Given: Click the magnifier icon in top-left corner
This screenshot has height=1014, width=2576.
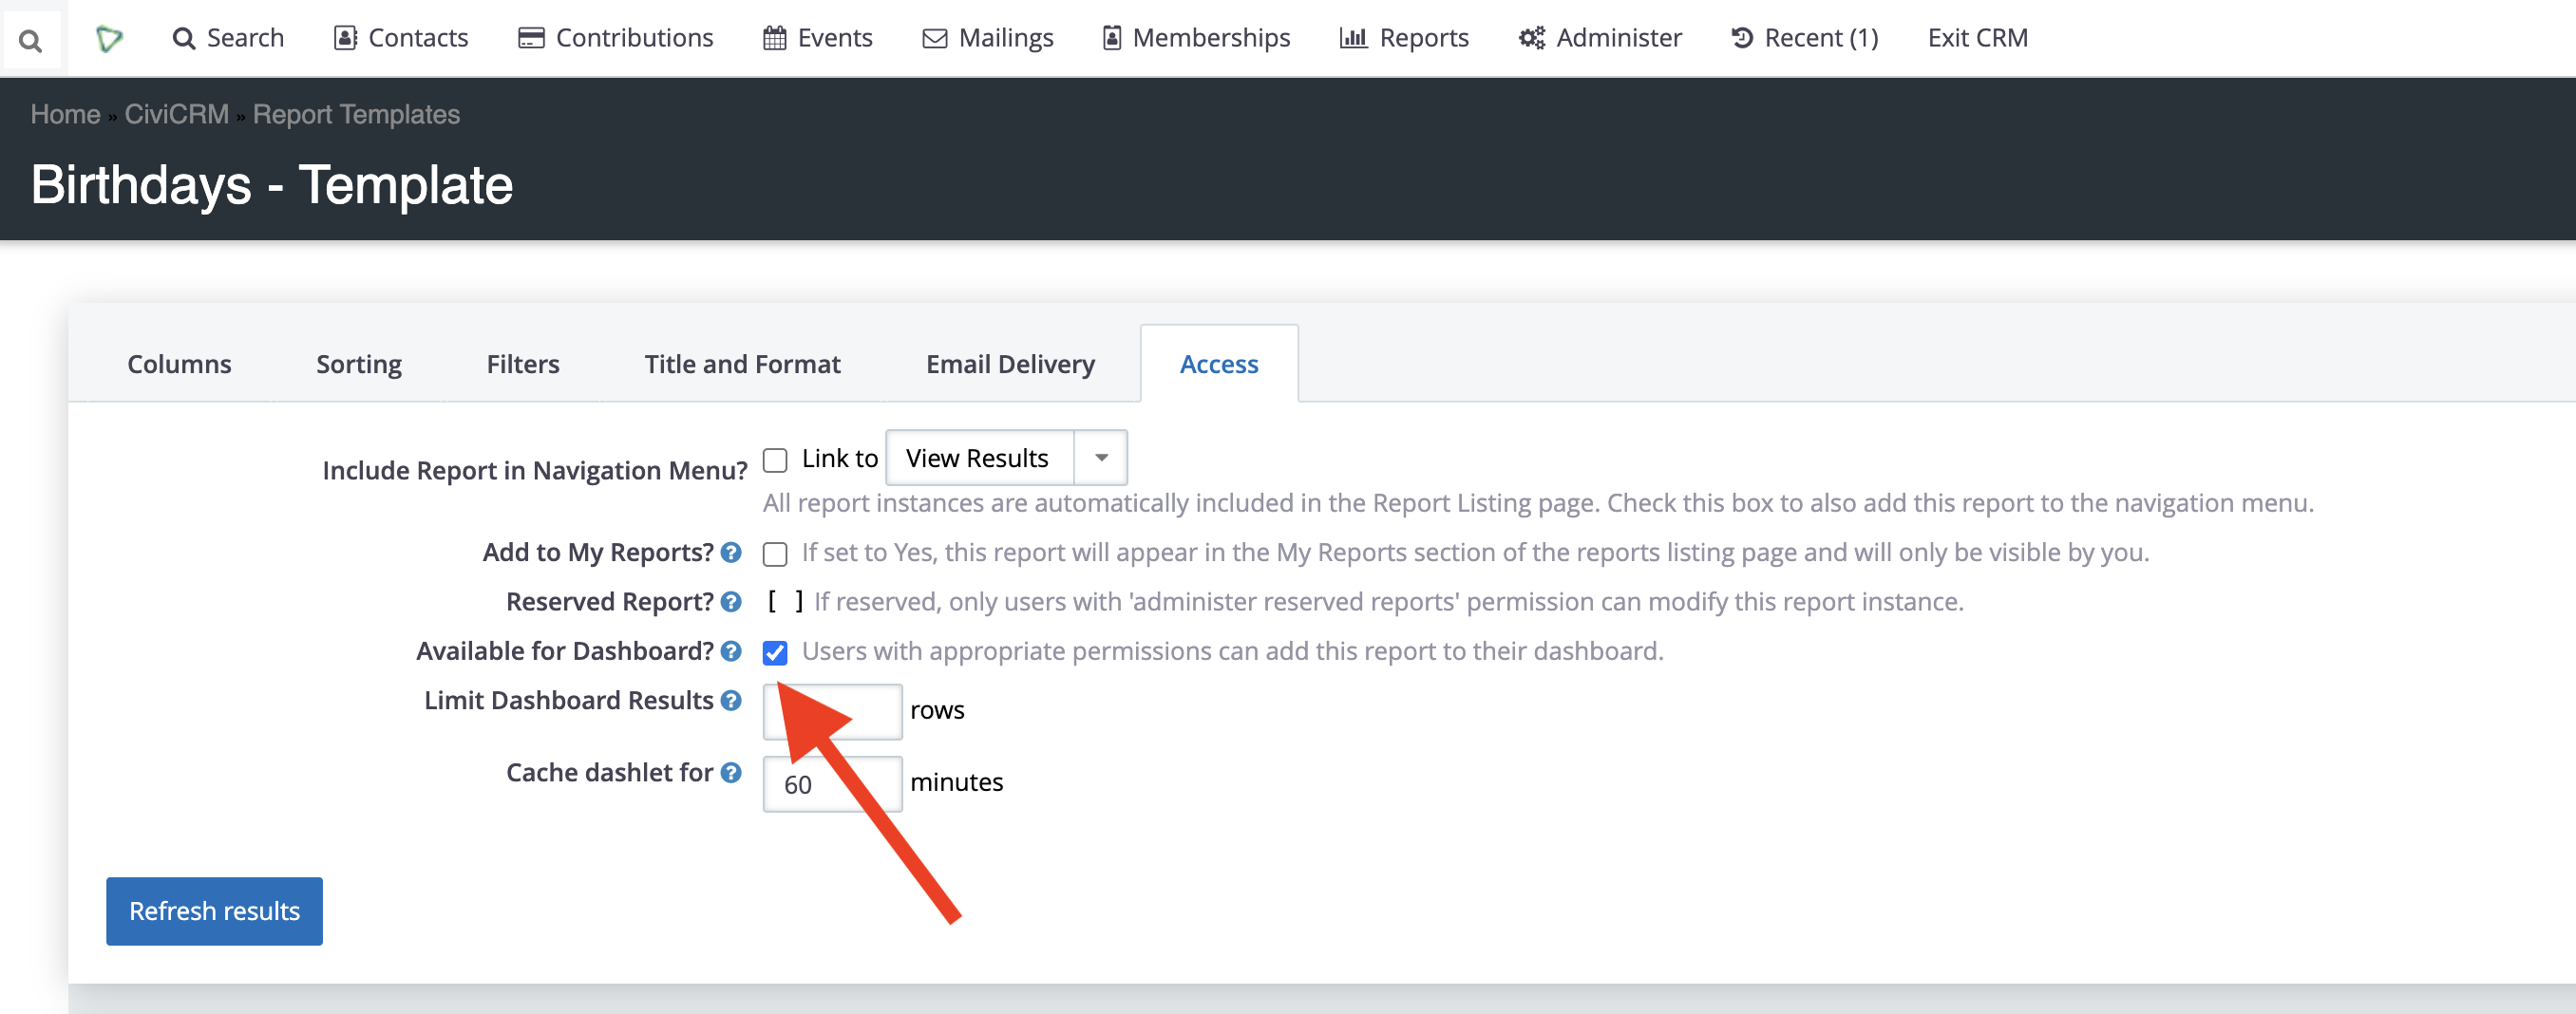Looking at the screenshot, I should point(31,40).
